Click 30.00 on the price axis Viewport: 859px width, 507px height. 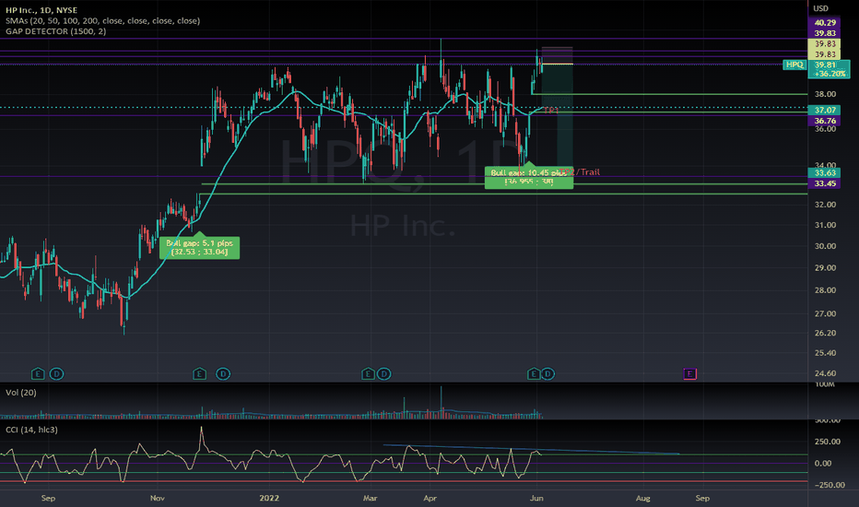(825, 246)
